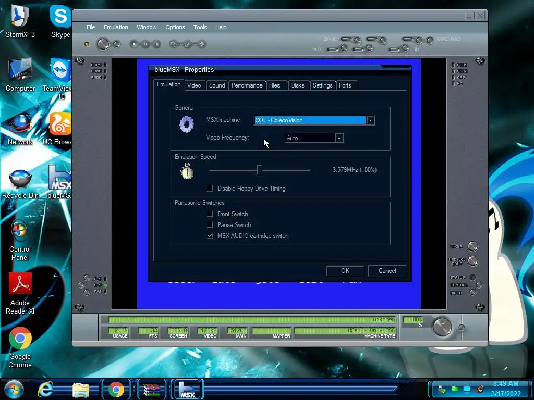Image resolution: width=534 pixels, height=400 pixels.
Task: Switch to the Settings tab
Action: [322, 85]
